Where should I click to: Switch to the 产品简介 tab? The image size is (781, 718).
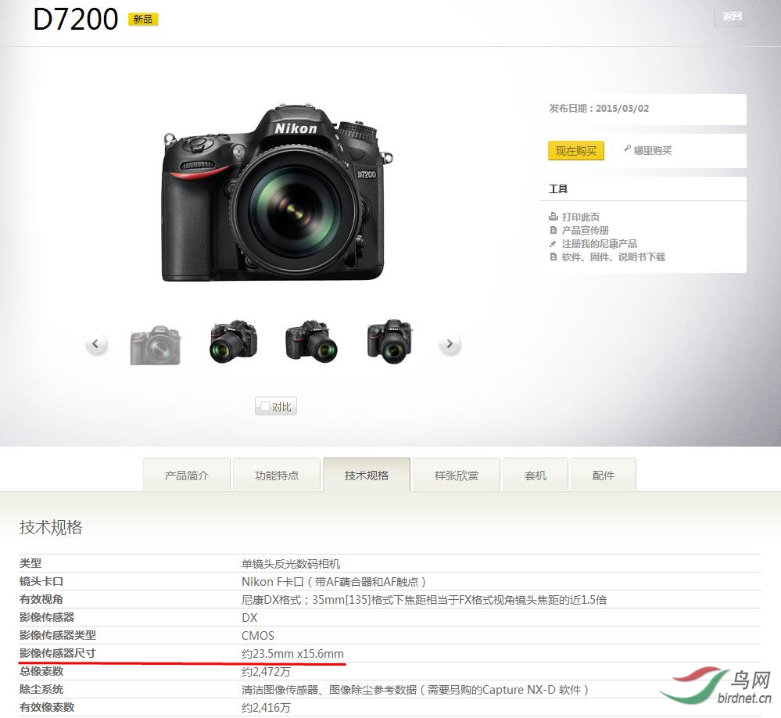pos(187,475)
